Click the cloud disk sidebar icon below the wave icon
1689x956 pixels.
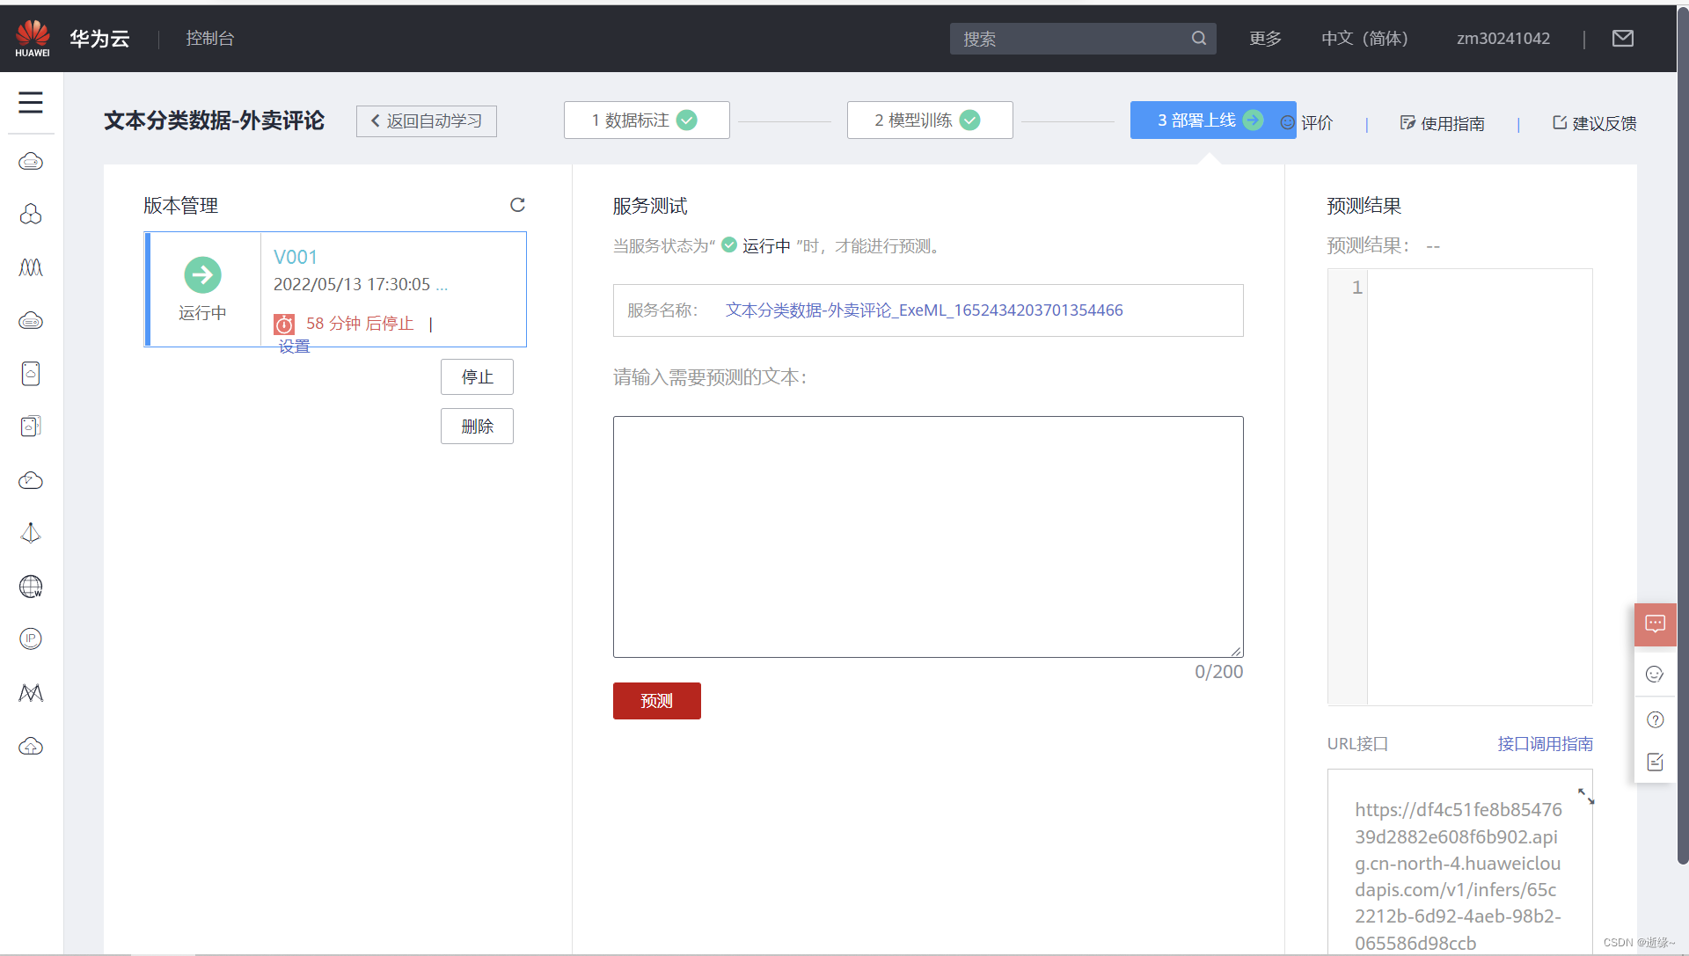[31, 321]
